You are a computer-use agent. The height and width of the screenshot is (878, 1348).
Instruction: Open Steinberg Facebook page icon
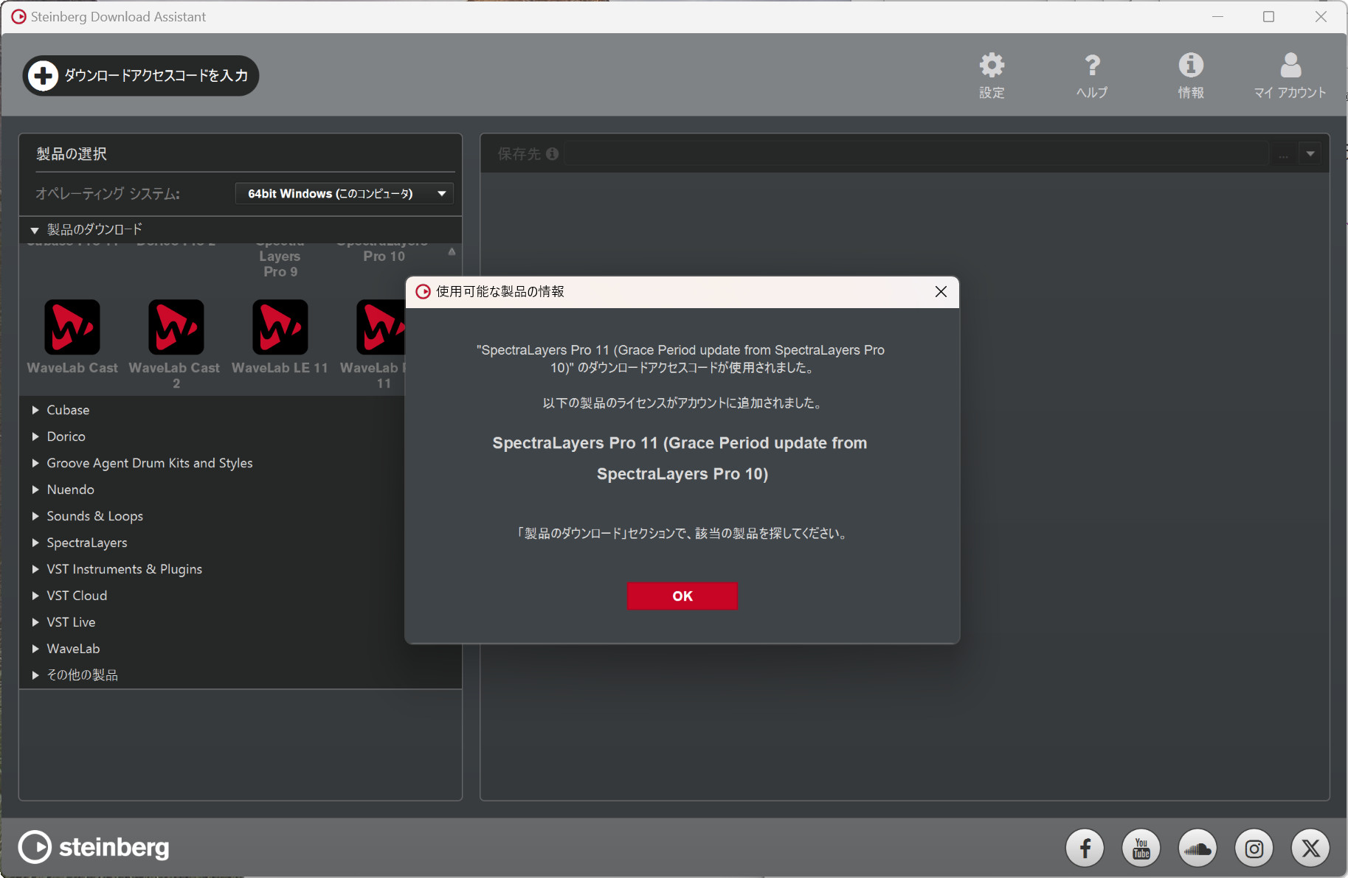tap(1085, 848)
